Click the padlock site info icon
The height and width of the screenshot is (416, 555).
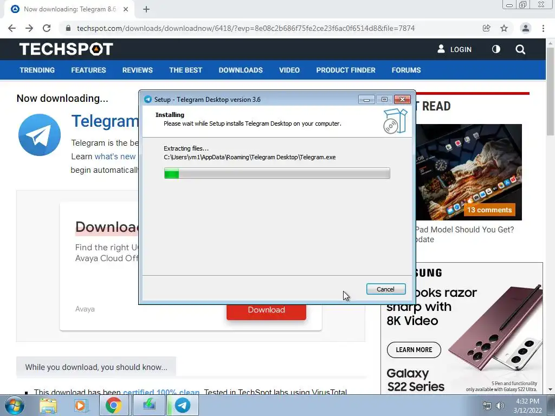68,28
